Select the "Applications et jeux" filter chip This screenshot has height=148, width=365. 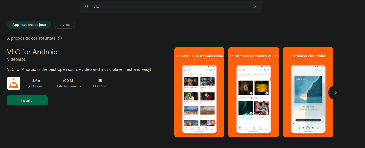coord(29,25)
